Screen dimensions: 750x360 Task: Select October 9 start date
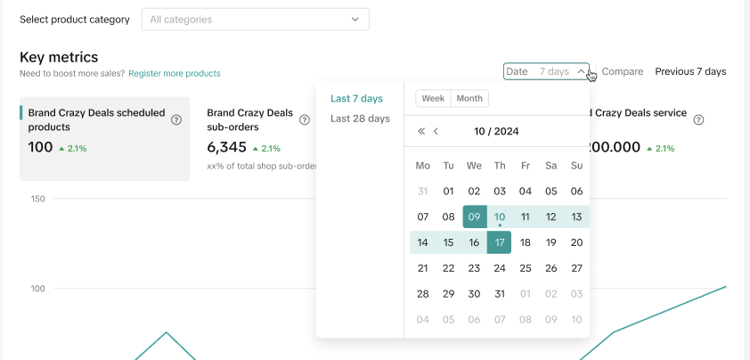point(475,217)
